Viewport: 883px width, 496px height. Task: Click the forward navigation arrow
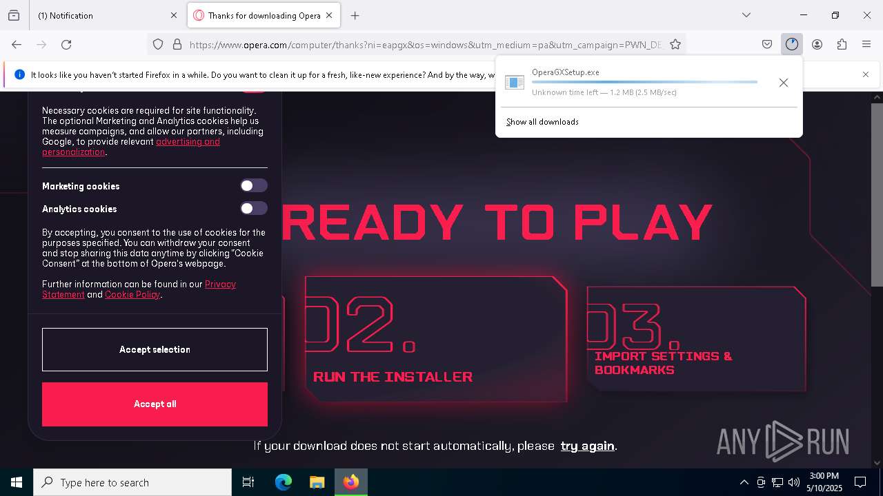click(x=41, y=44)
